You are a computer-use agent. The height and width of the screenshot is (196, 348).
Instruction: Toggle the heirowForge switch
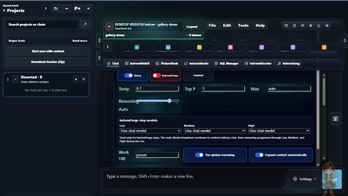pos(157,75)
